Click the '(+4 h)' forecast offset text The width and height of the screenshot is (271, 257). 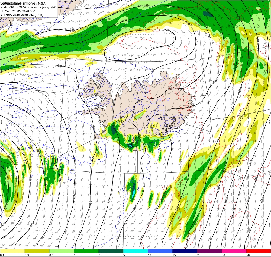39,15
